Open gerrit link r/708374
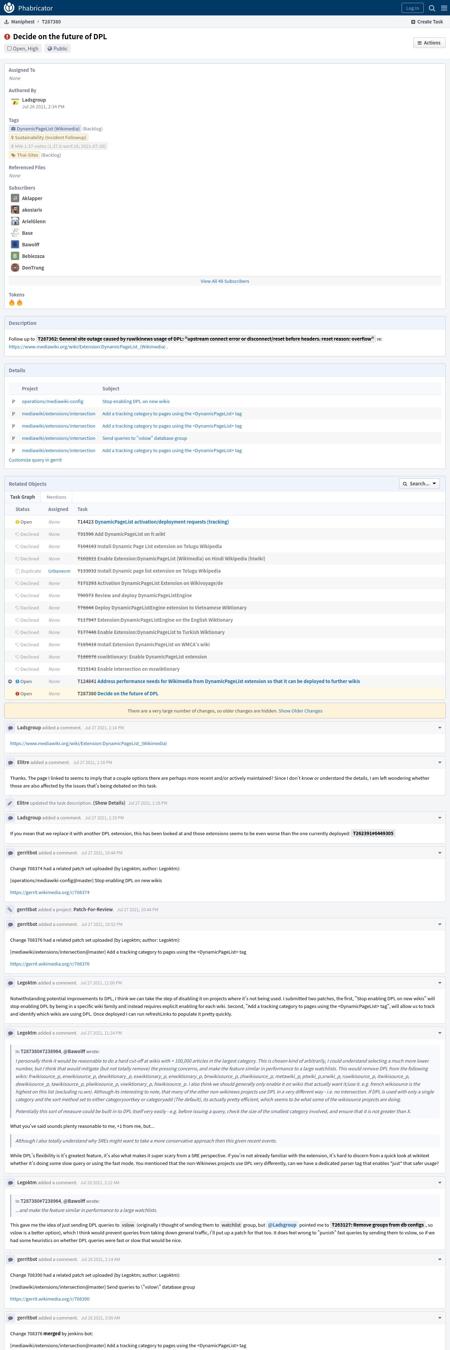The height and width of the screenshot is (1350, 450). click(x=50, y=892)
